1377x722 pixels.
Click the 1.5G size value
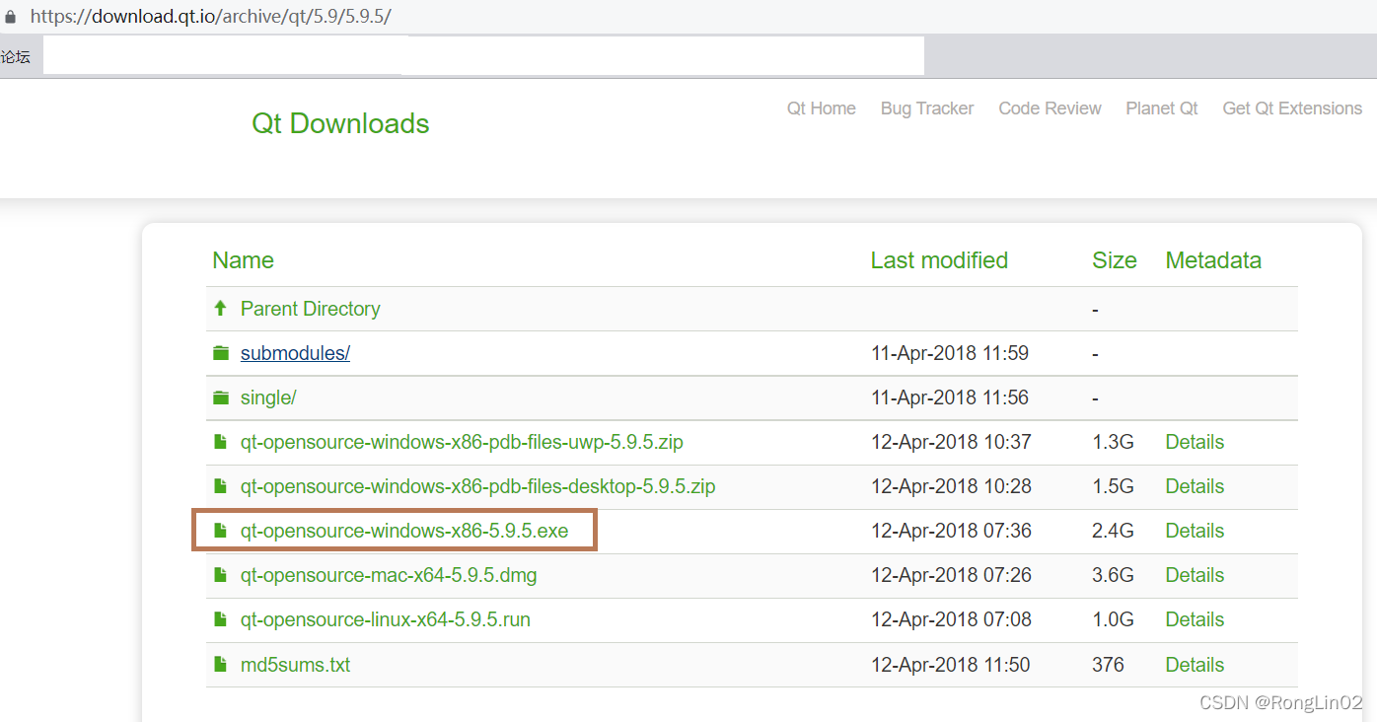[1113, 486]
